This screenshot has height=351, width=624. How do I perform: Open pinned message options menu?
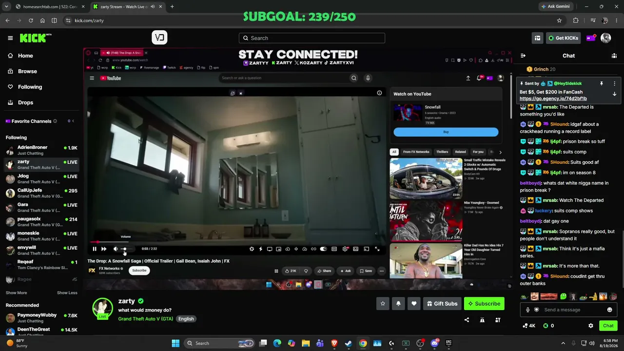click(614, 84)
